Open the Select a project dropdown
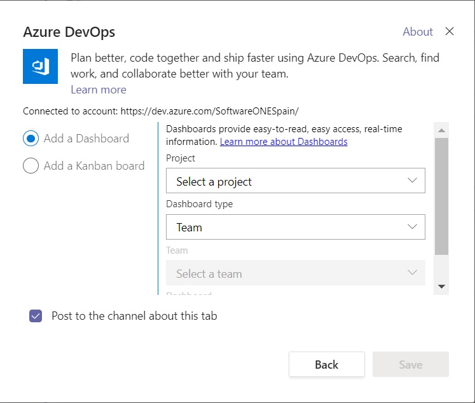Image resolution: width=475 pixels, height=403 pixels. 295,181
